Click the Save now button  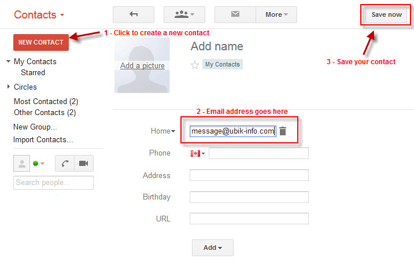pyautogui.click(x=386, y=14)
